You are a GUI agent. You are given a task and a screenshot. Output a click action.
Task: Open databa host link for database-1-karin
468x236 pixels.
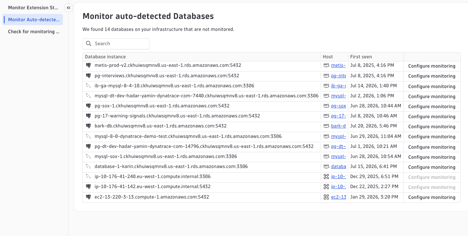pyautogui.click(x=339, y=166)
